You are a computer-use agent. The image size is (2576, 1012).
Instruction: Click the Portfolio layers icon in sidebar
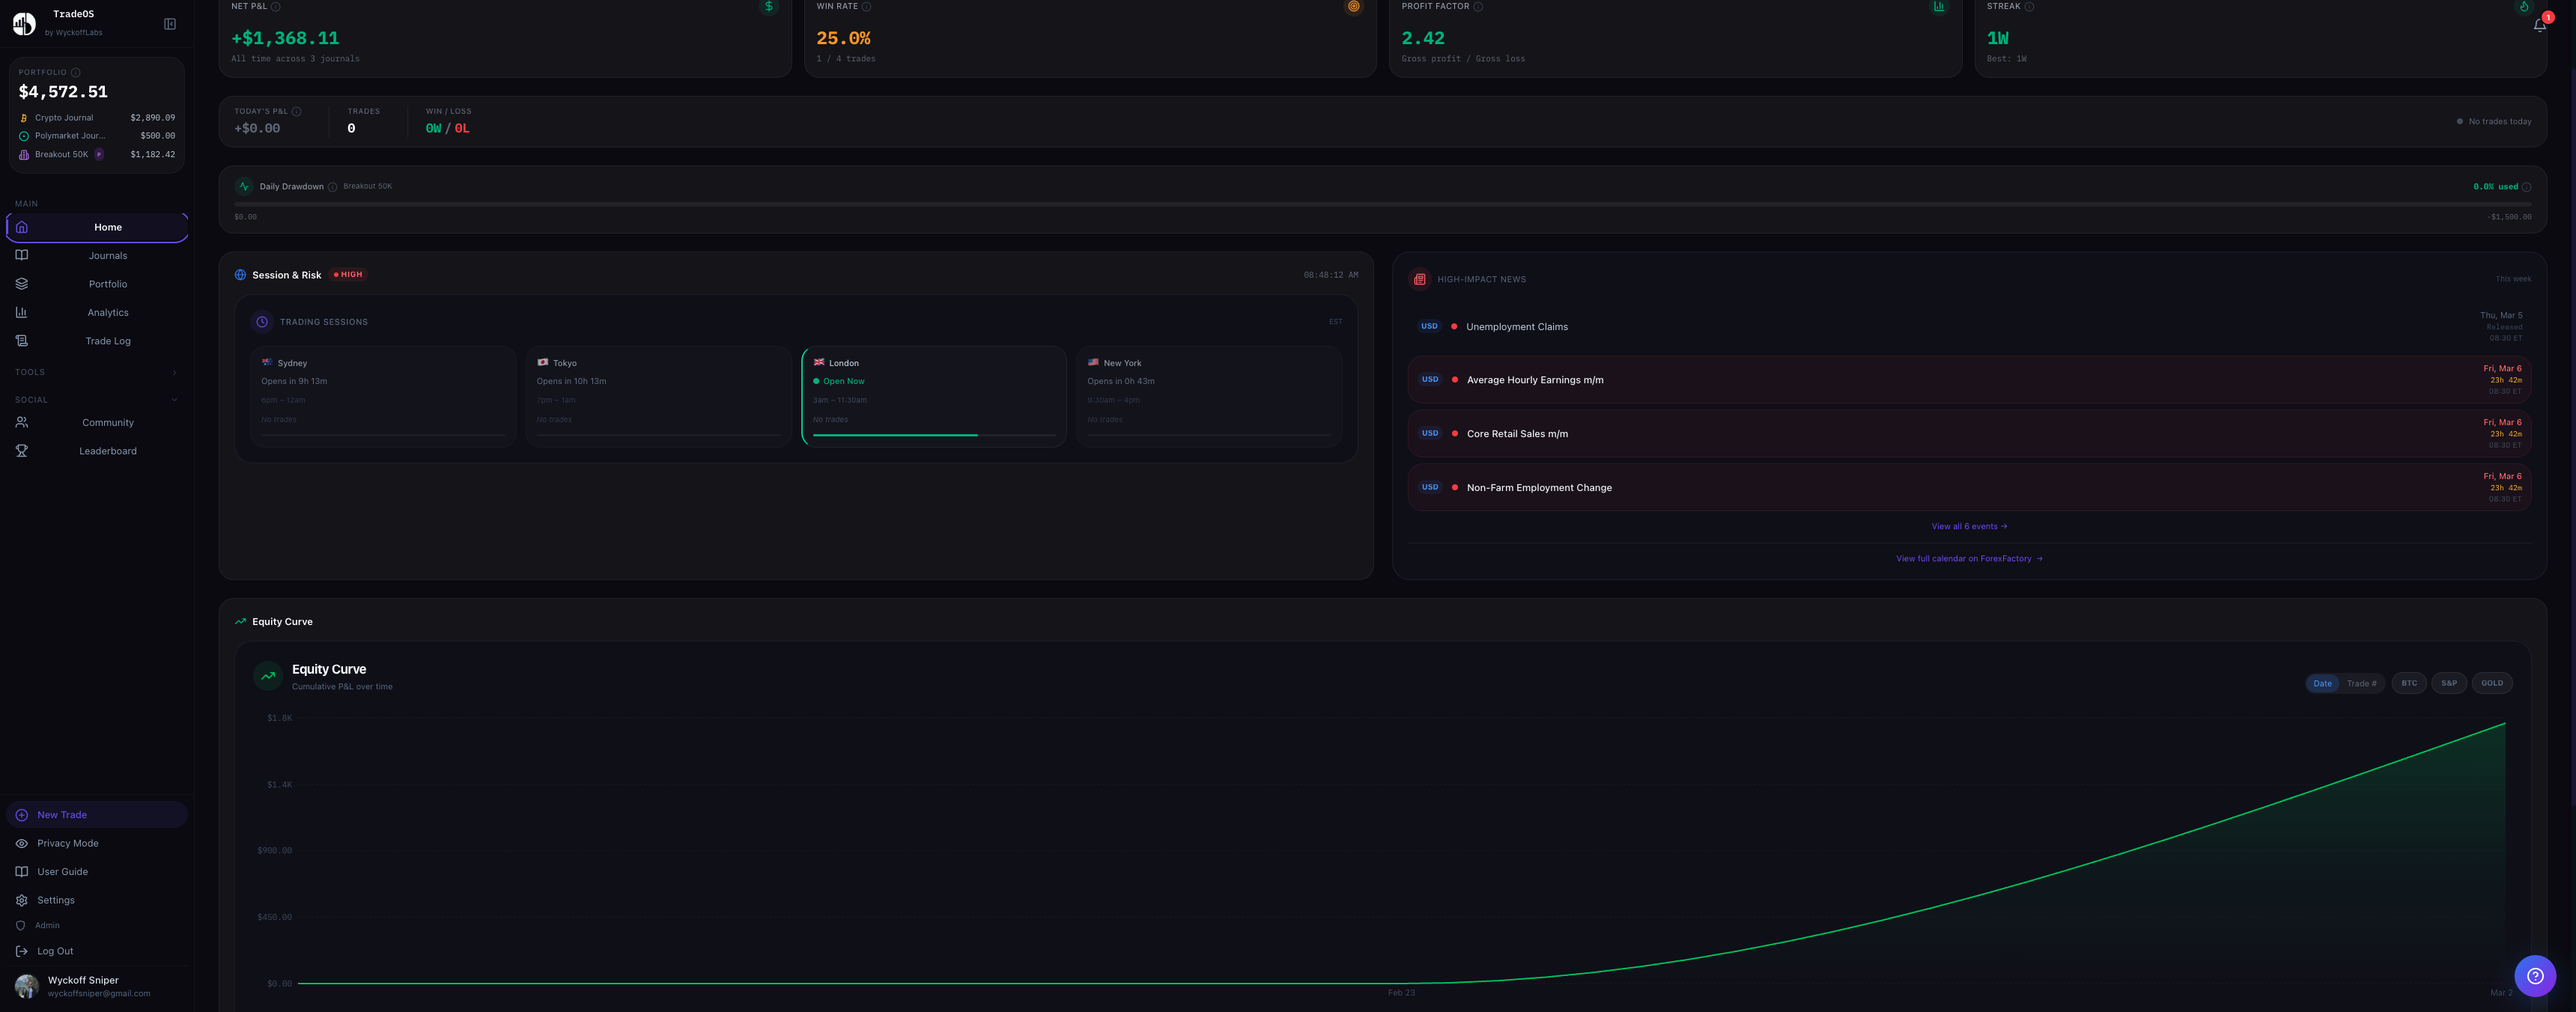pos(22,283)
